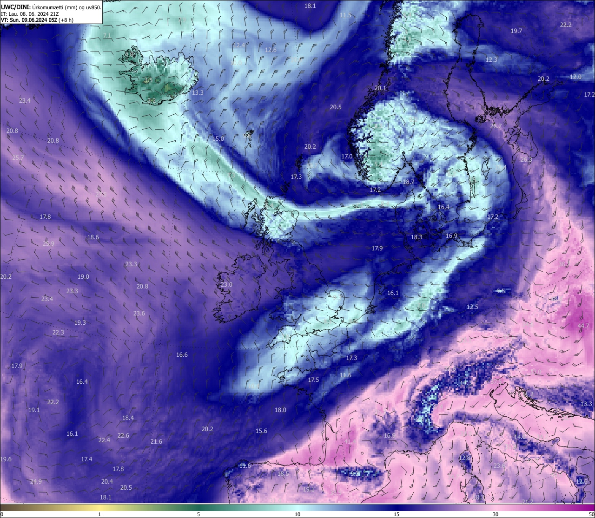Click the 3.2 value over Iceland

[151, 100]
